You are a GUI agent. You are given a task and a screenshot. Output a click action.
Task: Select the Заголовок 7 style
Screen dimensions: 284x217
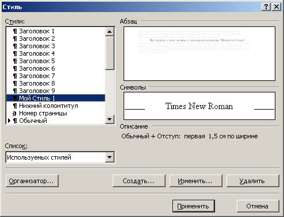point(56,76)
